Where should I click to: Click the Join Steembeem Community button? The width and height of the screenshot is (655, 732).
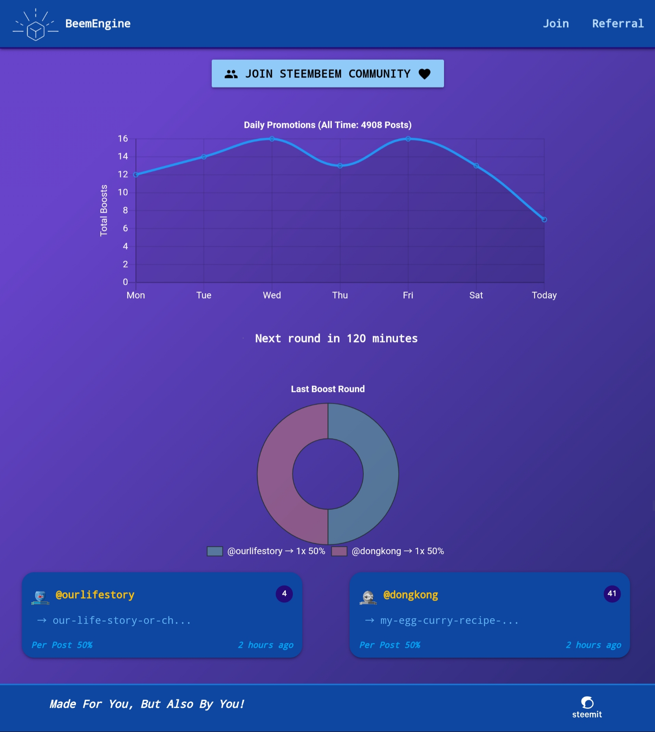tap(327, 74)
